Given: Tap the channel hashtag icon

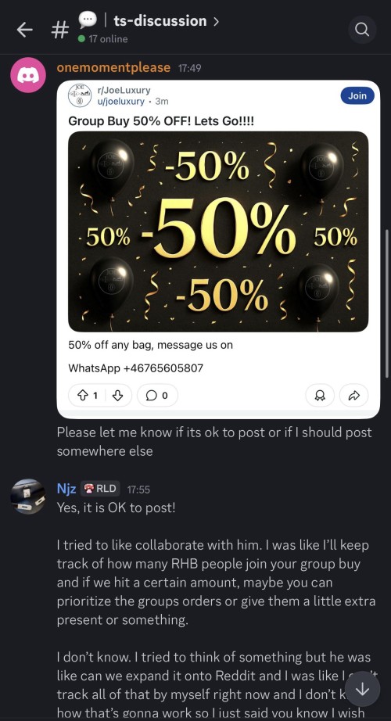Looking at the screenshot, I should coord(59,30).
